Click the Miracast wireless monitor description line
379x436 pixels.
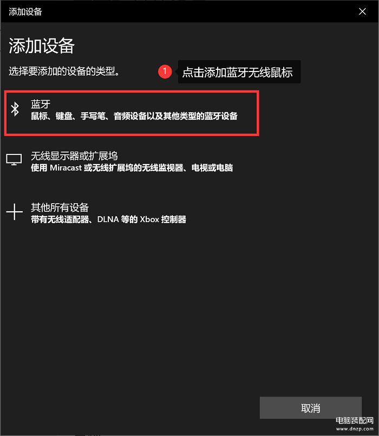tap(132, 168)
